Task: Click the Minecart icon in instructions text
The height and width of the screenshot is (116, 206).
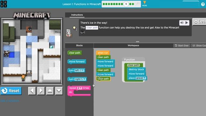Action: (x=82, y=32)
